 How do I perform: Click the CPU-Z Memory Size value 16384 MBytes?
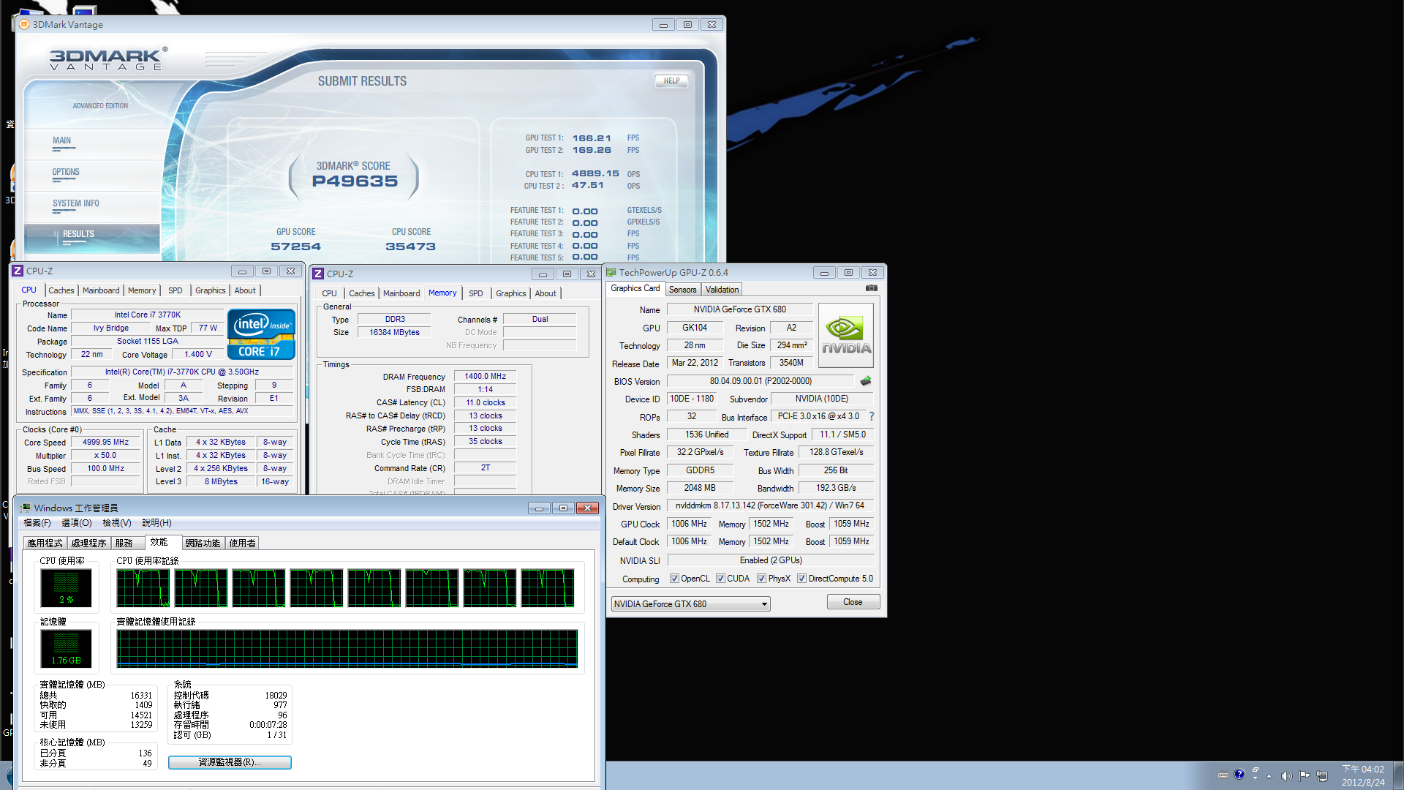point(394,332)
